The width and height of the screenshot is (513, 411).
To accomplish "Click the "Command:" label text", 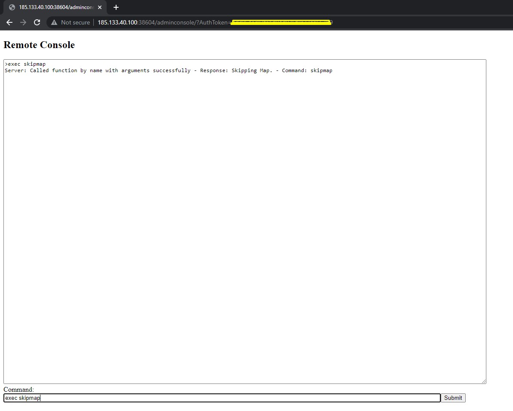I will [x=18, y=390].
